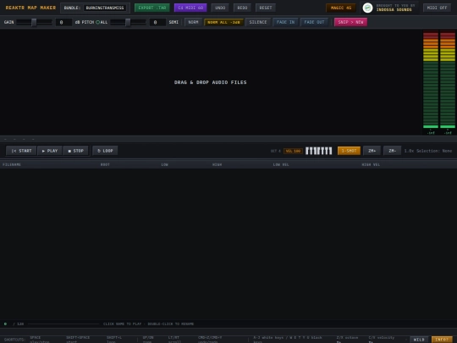Click the OCT 4 octave label
Image resolution: width=457 pixels, height=343 pixels.
(x=275, y=151)
